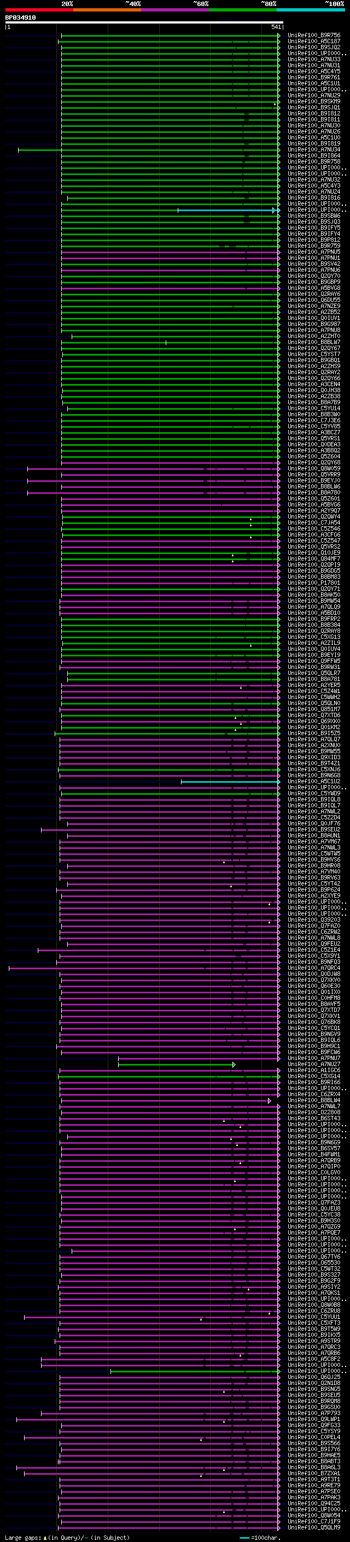Select the UniRef100_B8BLW4 label

[x=314, y=1099]
